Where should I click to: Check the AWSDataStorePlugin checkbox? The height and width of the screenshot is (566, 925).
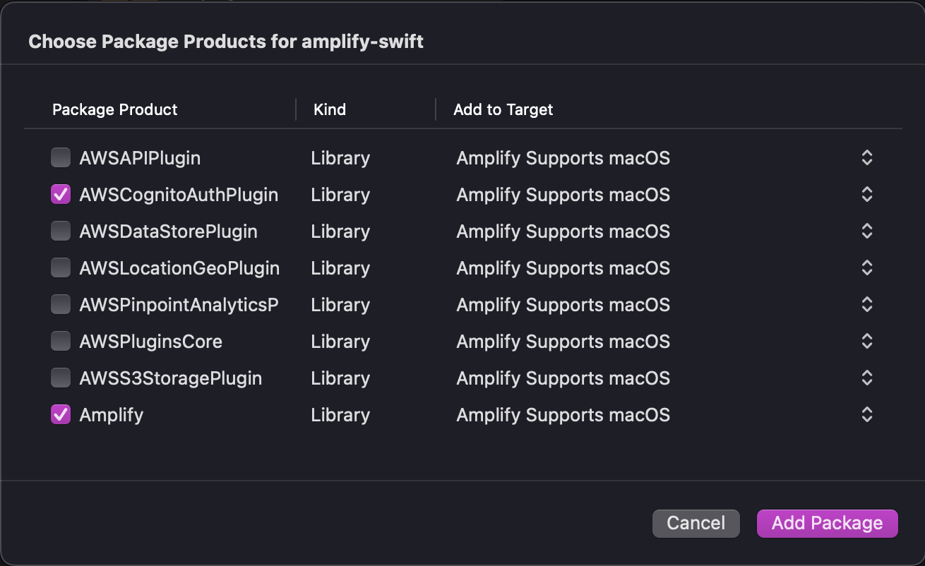[x=61, y=231]
